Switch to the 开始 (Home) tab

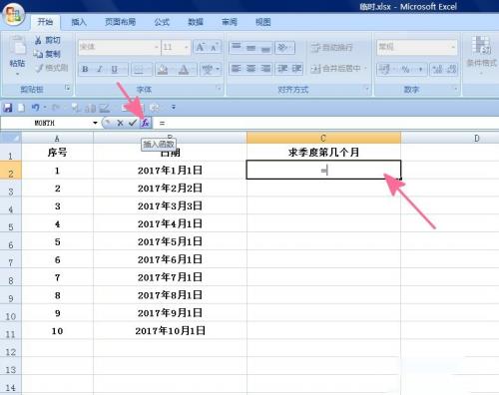click(45, 22)
